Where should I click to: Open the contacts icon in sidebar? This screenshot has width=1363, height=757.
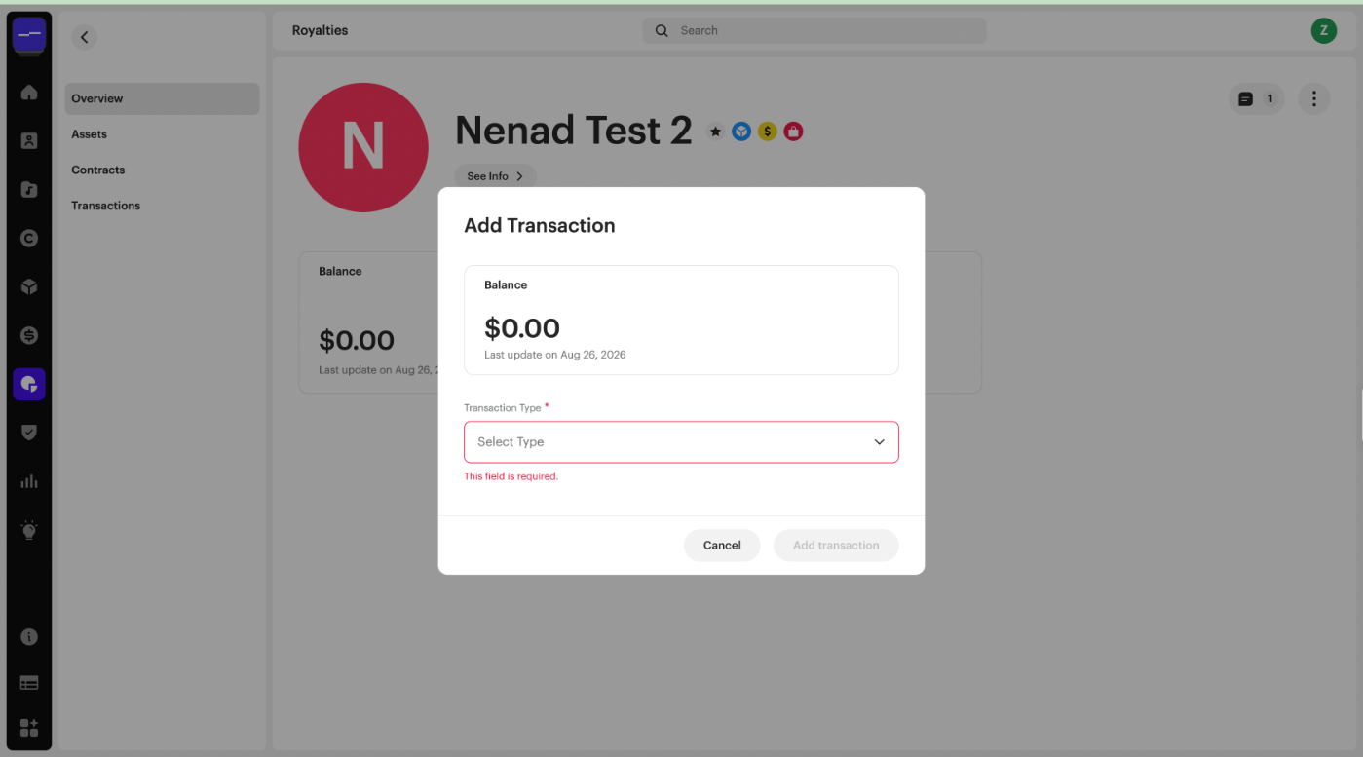click(29, 141)
